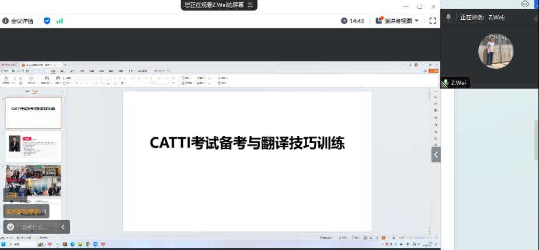
Task: Click the slide title text CATTI考试备考与翻译技巧训练
Action: coord(247,143)
